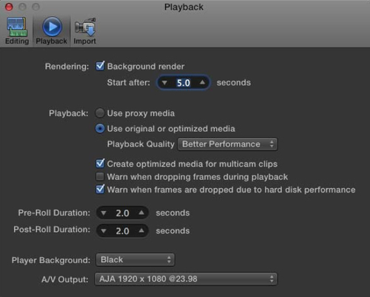The width and height of the screenshot is (370, 297).
Task: Disable warning for hard disk performance drops
Action: point(100,189)
